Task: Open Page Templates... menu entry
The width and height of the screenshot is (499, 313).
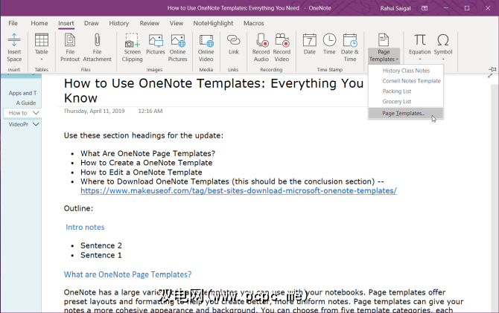Action: [406, 113]
